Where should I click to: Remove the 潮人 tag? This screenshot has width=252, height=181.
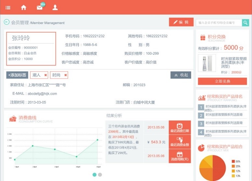tap(45, 75)
